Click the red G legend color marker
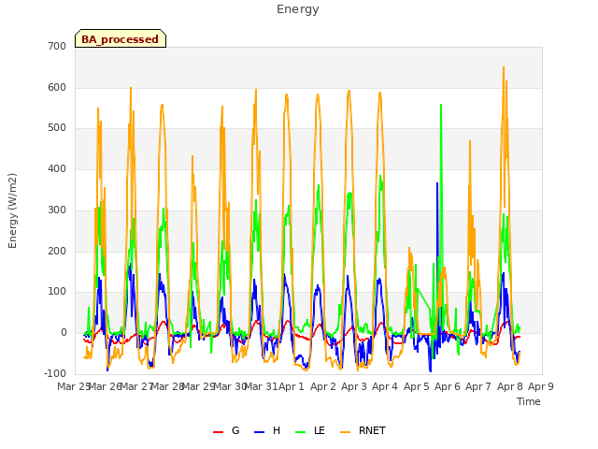 pyautogui.click(x=218, y=432)
